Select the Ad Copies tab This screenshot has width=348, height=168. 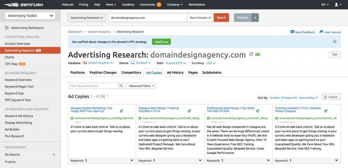[154, 73]
